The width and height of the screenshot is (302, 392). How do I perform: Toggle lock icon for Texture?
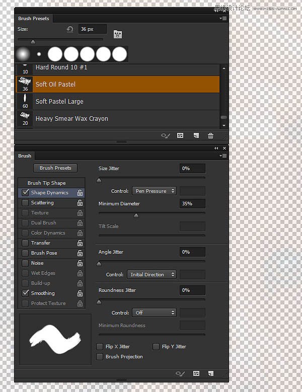coord(80,213)
